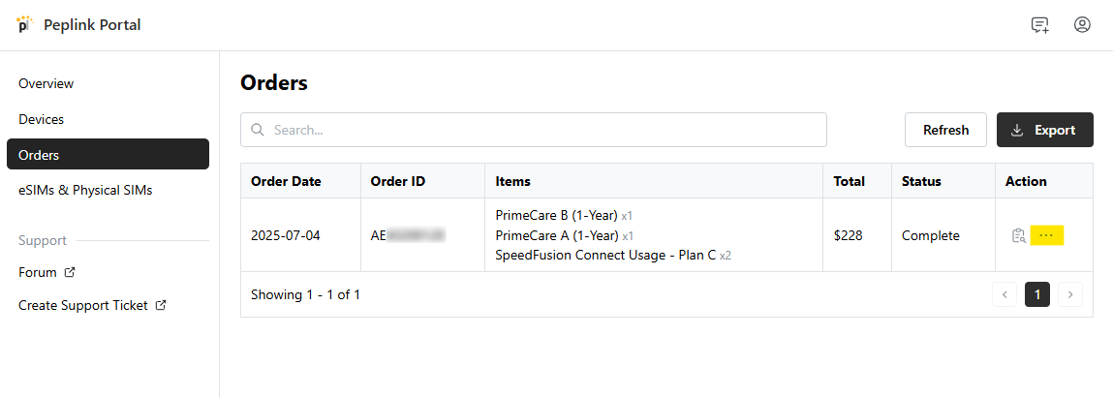
Task: Click the Peplink logo icon
Action: click(x=24, y=24)
